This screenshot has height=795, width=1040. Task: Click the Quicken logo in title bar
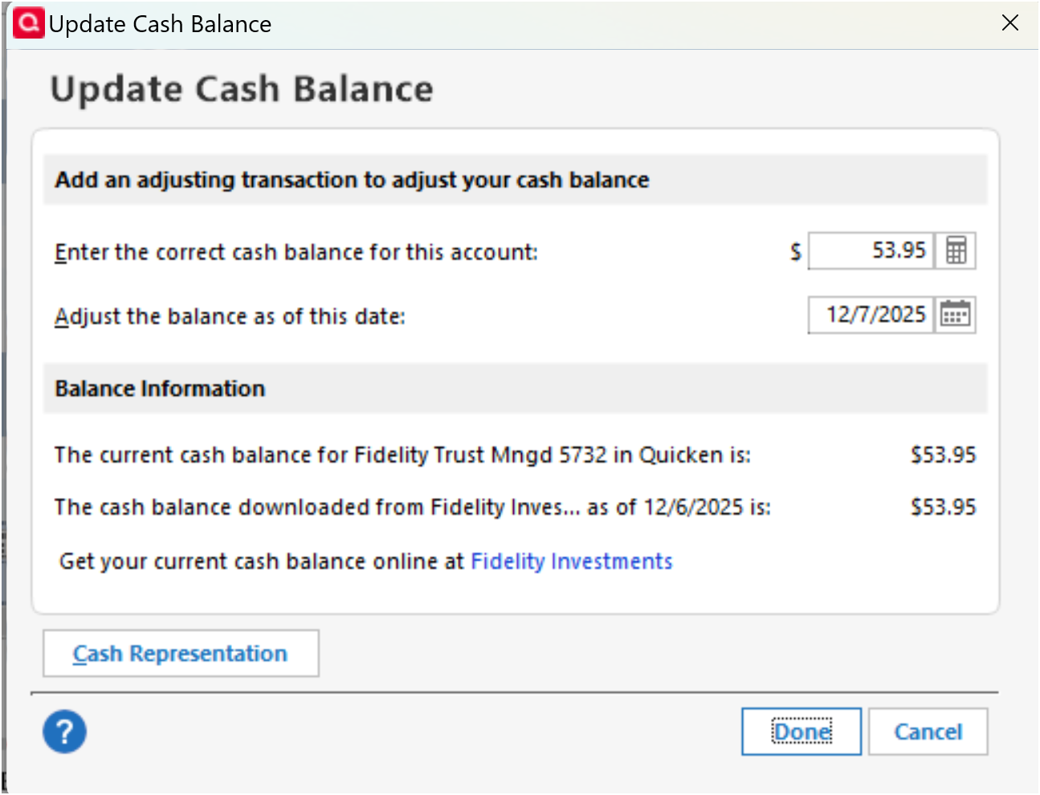coord(28,23)
